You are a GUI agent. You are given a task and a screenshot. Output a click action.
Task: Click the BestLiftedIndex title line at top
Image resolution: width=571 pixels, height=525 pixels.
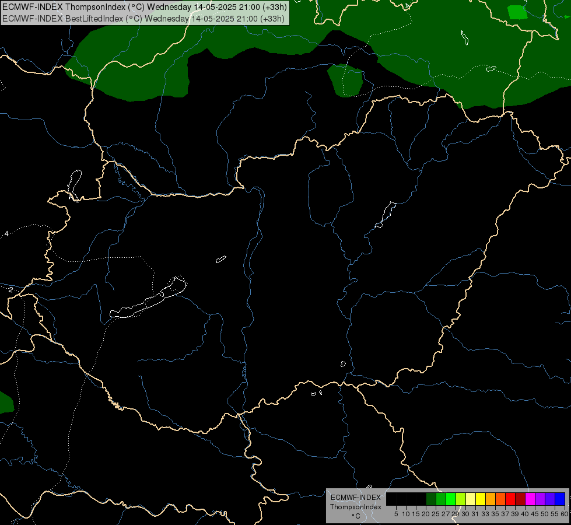coord(143,19)
